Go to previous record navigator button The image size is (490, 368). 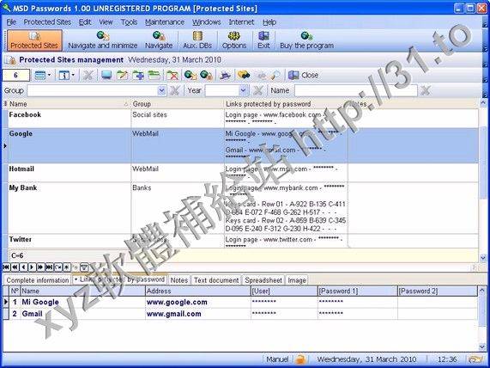tap(23, 267)
